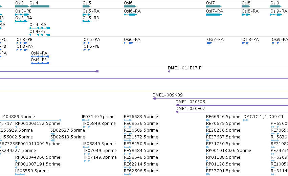Open the Osi5-RB transcript

(87, 21)
